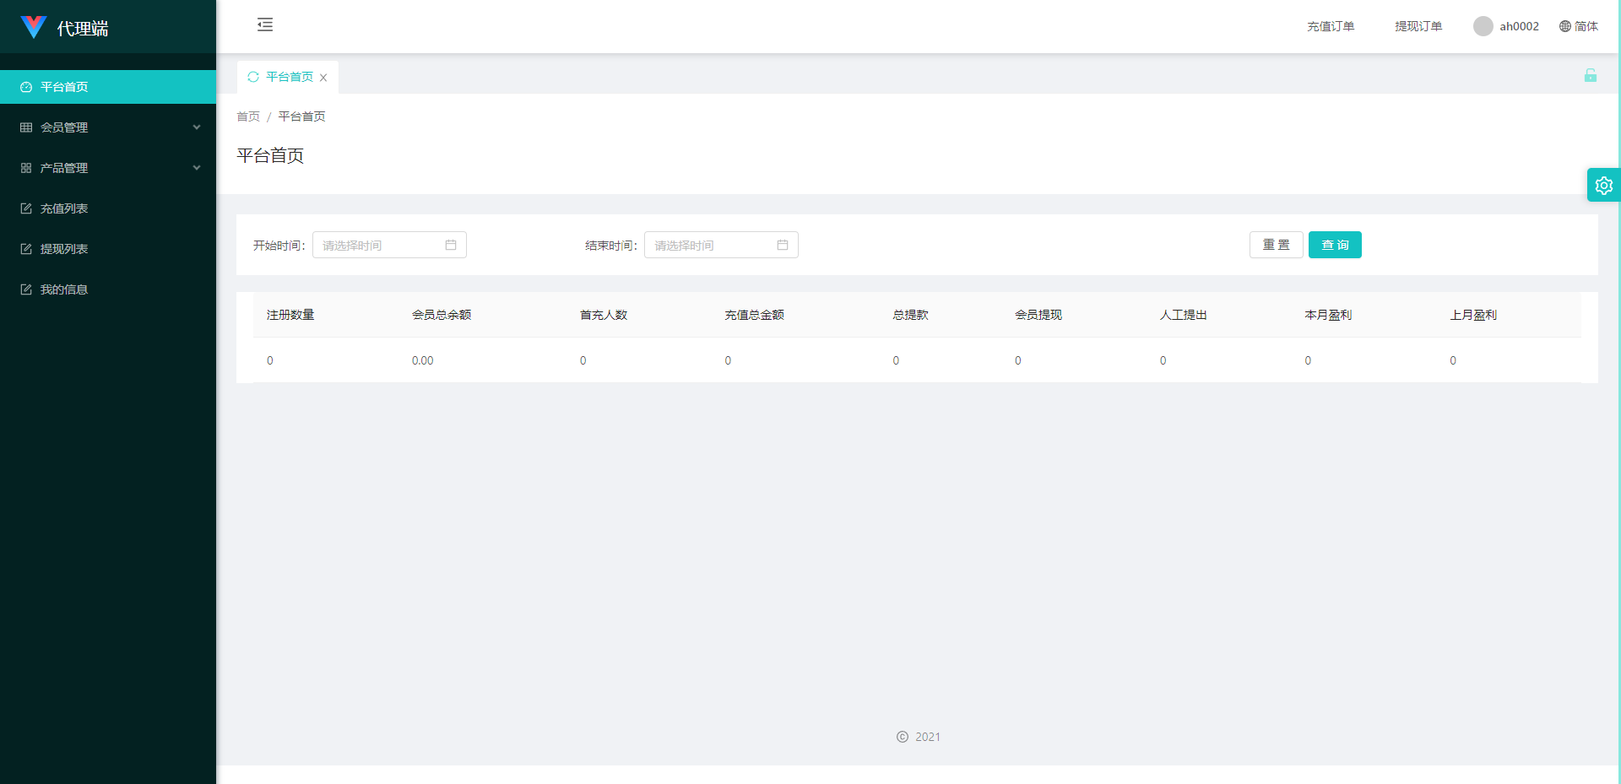Click the ah0002 user avatar
This screenshot has width=1621, height=784.
pos(1483,26)
